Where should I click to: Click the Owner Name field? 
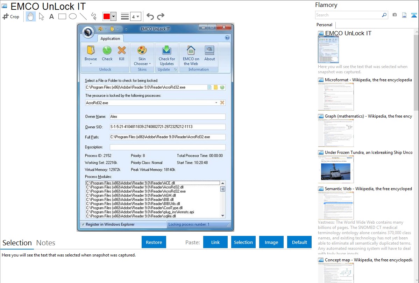click(168, 117)
